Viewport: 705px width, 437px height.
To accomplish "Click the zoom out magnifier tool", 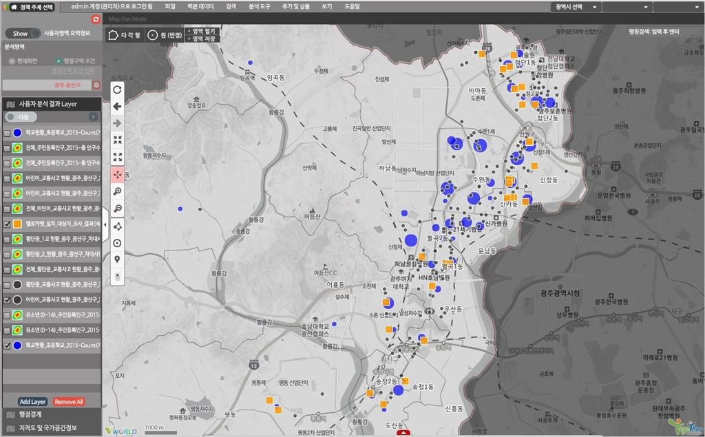I will pyautogui.click(x=118, y=209).
